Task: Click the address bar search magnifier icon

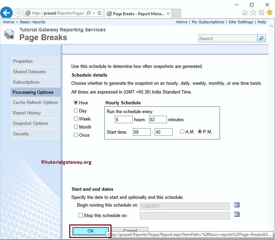Action: click(89, 13)
